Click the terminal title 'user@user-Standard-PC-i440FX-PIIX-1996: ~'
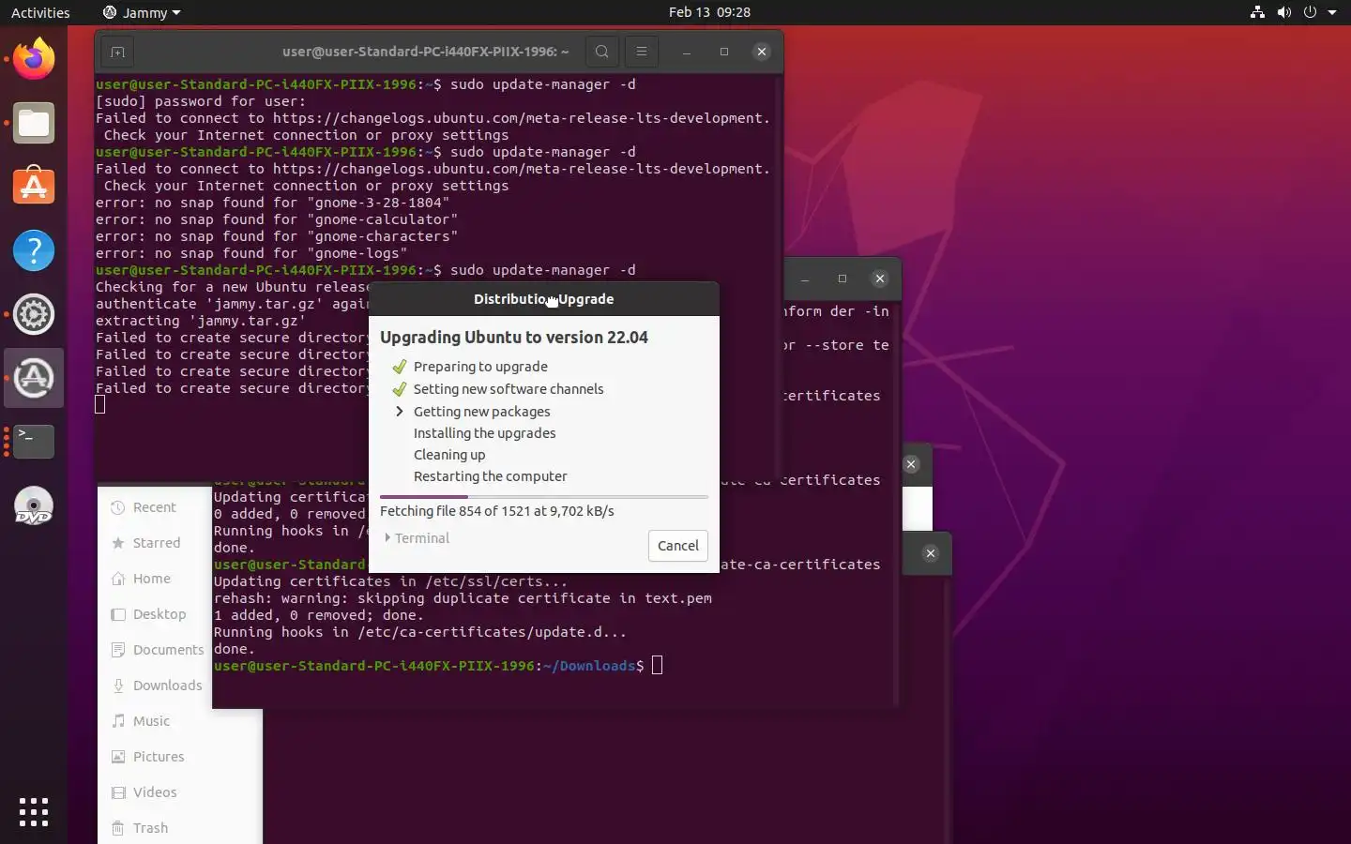This screenshot has height=844, width=1351. 426,52
